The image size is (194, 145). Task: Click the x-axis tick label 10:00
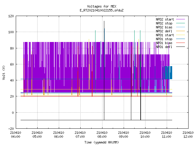click(145, 137)
